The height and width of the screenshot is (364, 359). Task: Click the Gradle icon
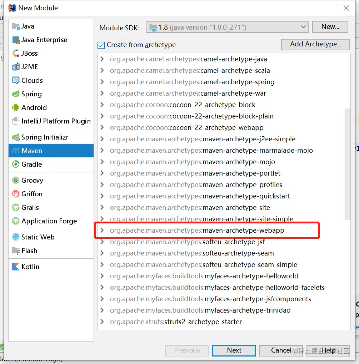click(16, 165)
